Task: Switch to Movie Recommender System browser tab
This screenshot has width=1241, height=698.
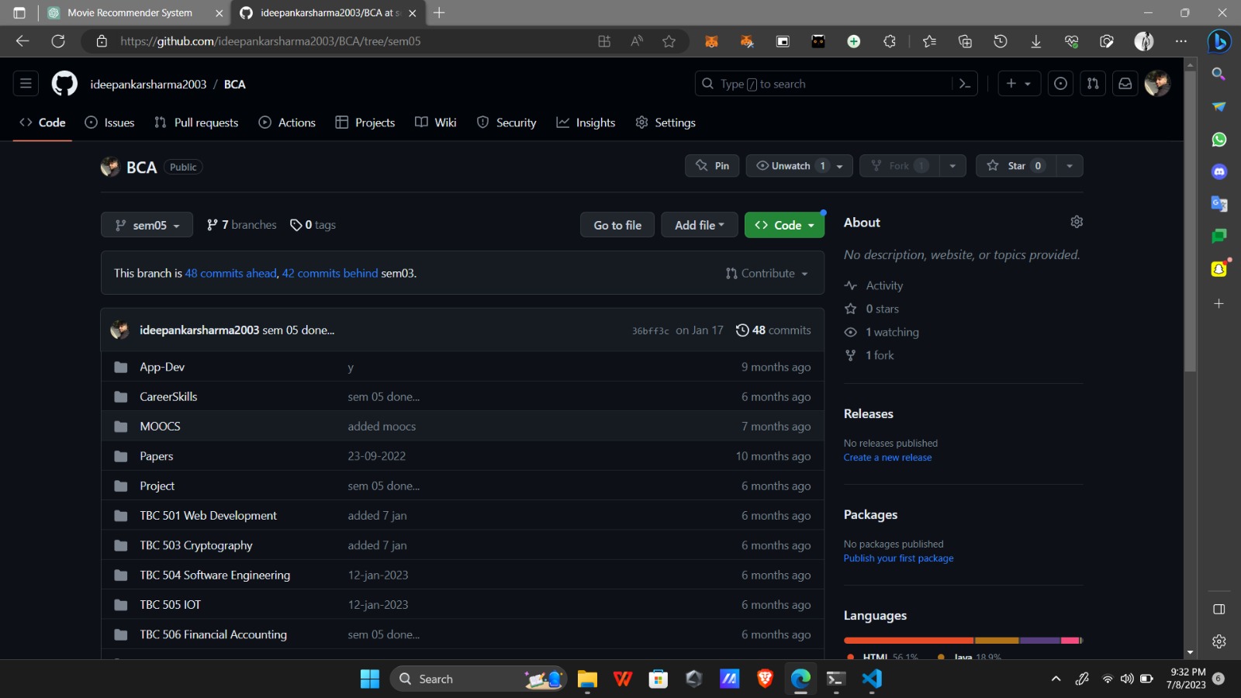Action: (x=130, y=13)
